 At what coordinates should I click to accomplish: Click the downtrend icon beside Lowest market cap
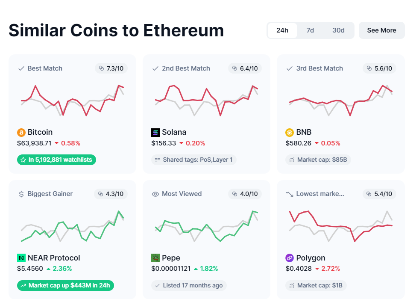point(290,194)
